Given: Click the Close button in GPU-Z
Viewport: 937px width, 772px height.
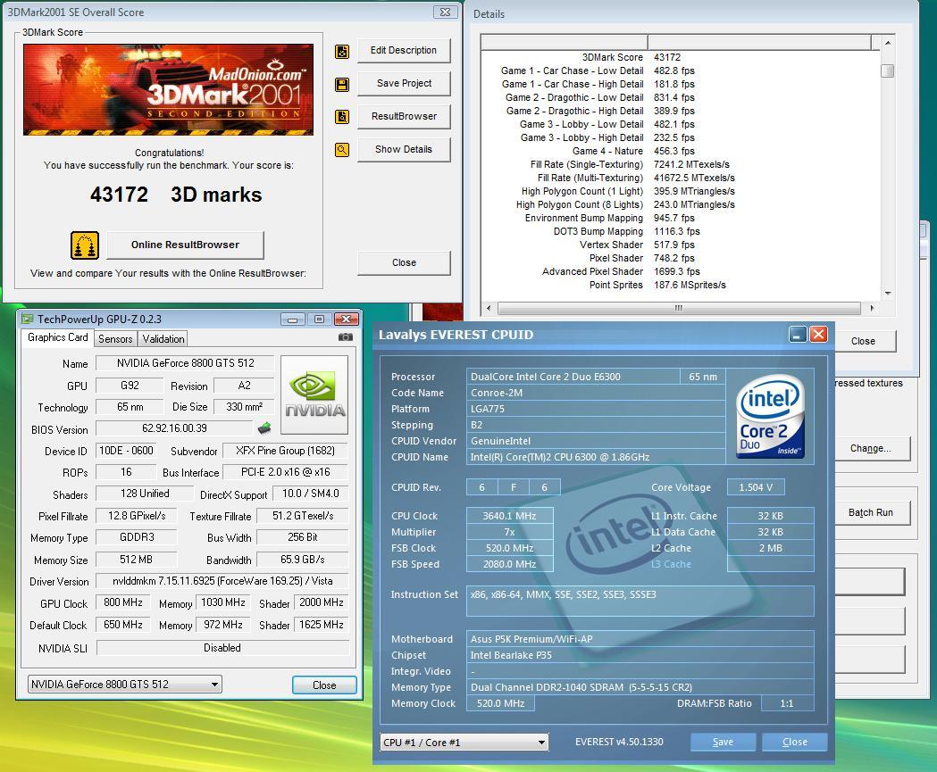Looking at the screenshot, I should tap(324, 685).
